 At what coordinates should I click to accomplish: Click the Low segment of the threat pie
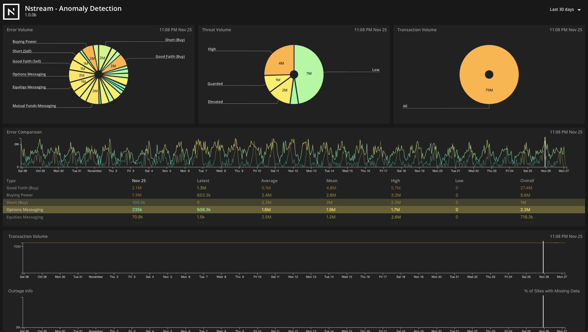coord(309,73)
